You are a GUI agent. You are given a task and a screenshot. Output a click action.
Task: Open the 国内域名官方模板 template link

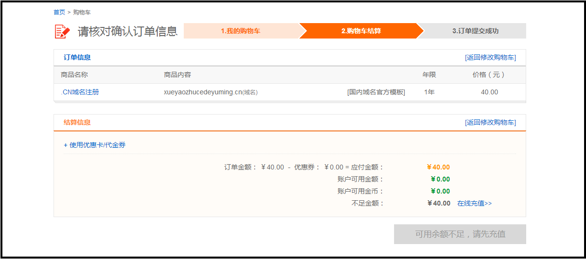(x=376, y=92)
